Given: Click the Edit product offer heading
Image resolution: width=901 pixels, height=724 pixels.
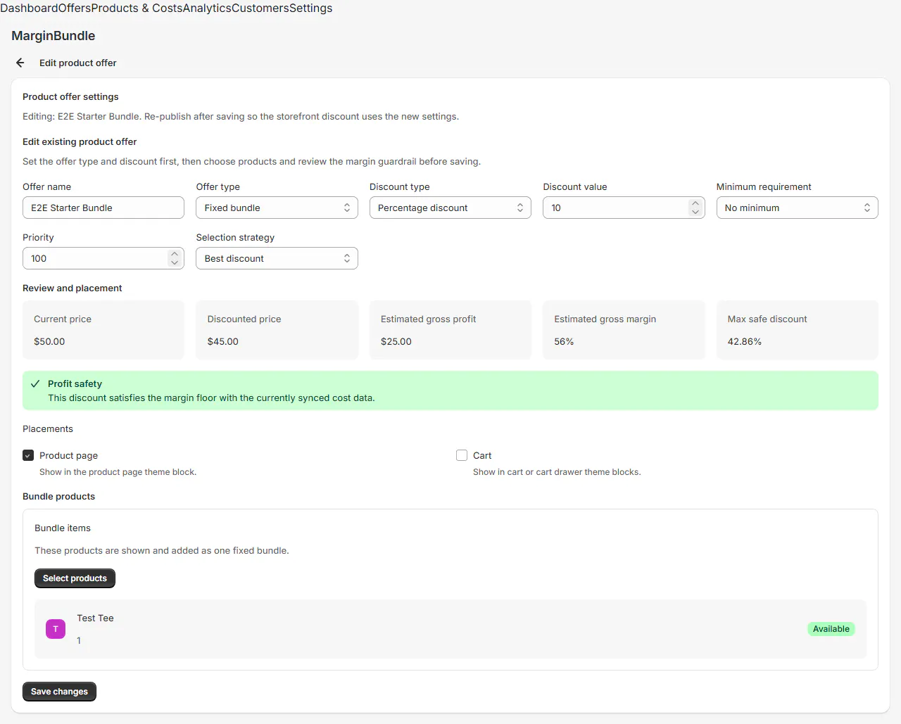Looking at the screenshot, I should 78,63.
